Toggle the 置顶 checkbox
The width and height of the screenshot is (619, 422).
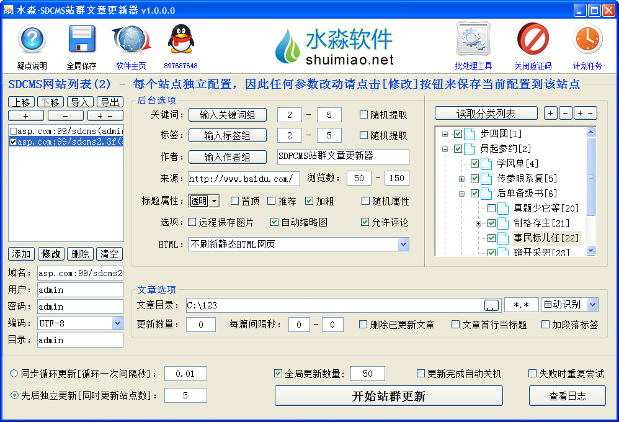(x=234, y=200)
